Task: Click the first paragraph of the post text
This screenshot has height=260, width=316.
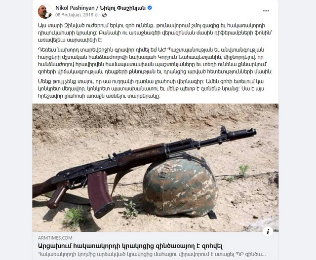Action: point(155,33)
